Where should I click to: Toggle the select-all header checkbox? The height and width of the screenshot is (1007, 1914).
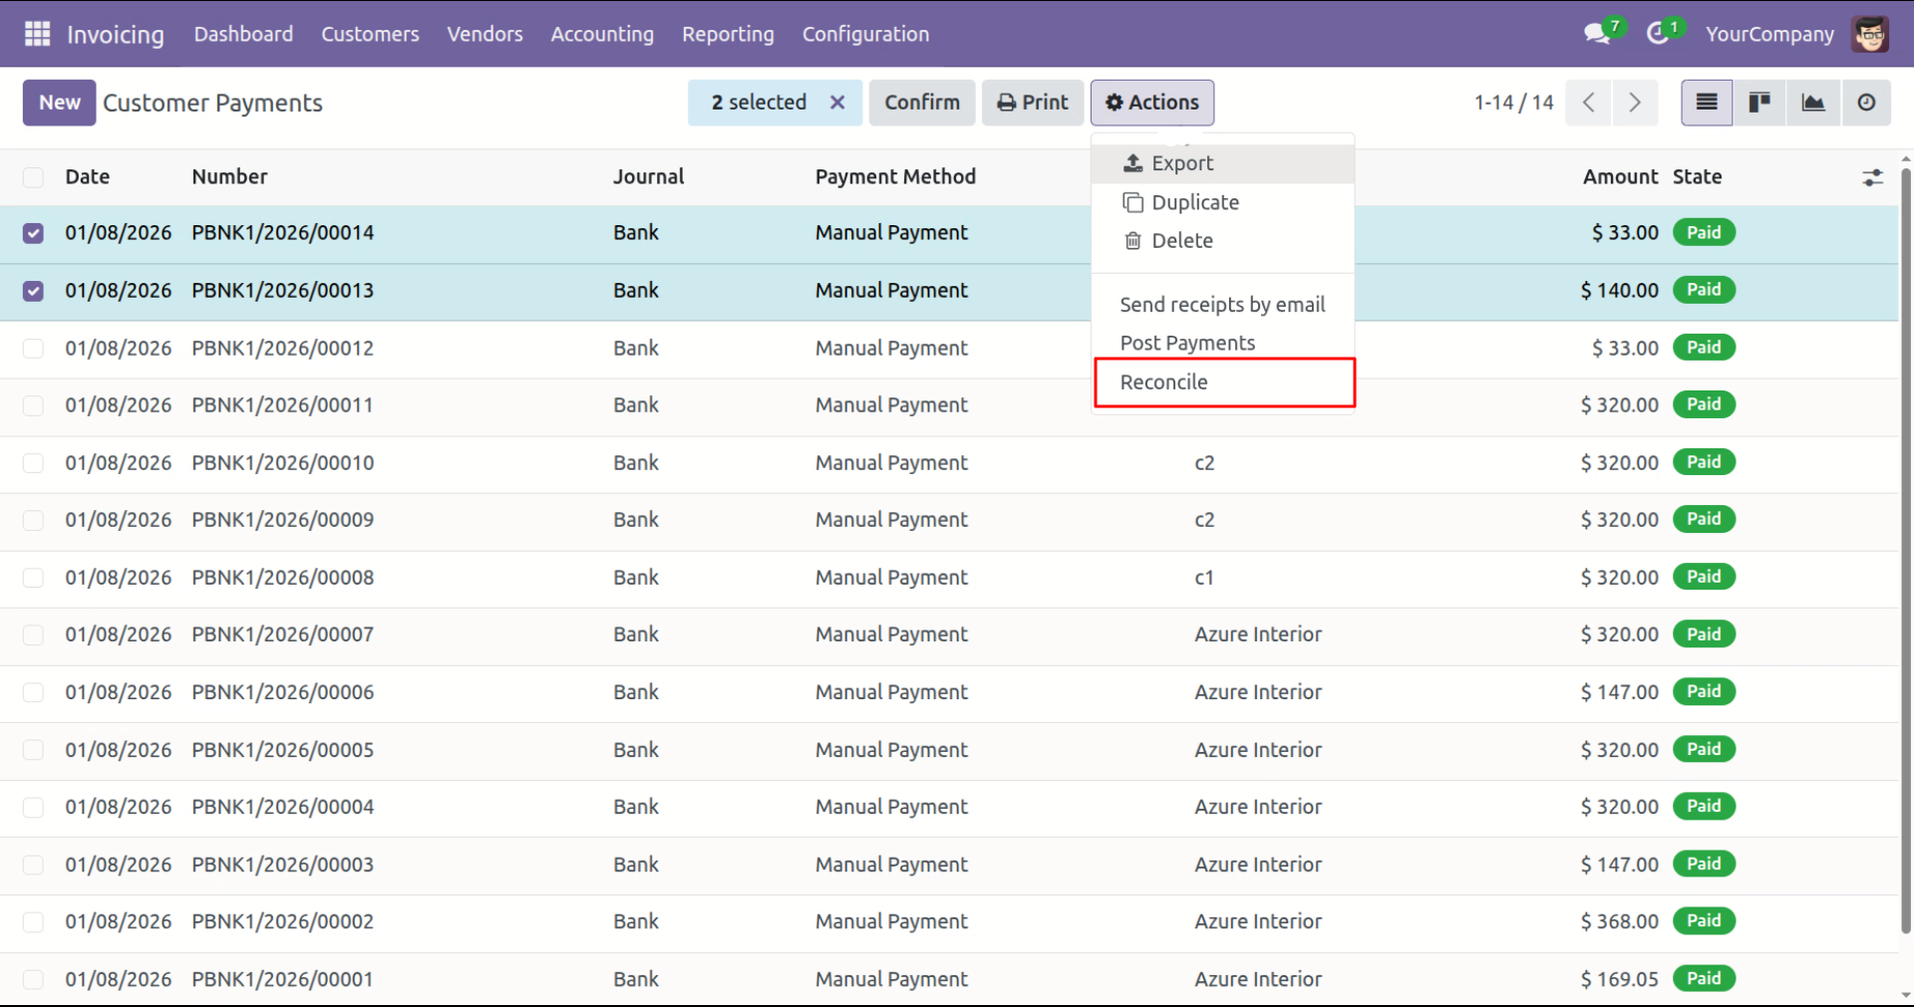click(x=33, y=177)
